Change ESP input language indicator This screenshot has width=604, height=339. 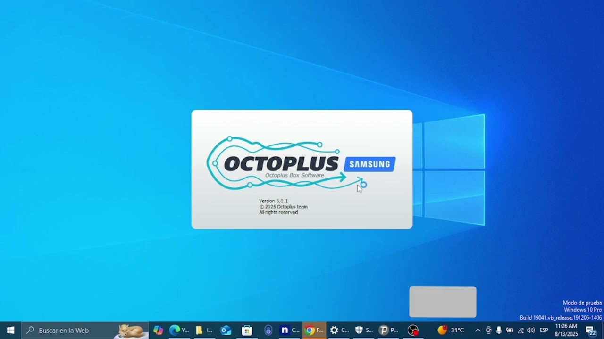[544, 331]
